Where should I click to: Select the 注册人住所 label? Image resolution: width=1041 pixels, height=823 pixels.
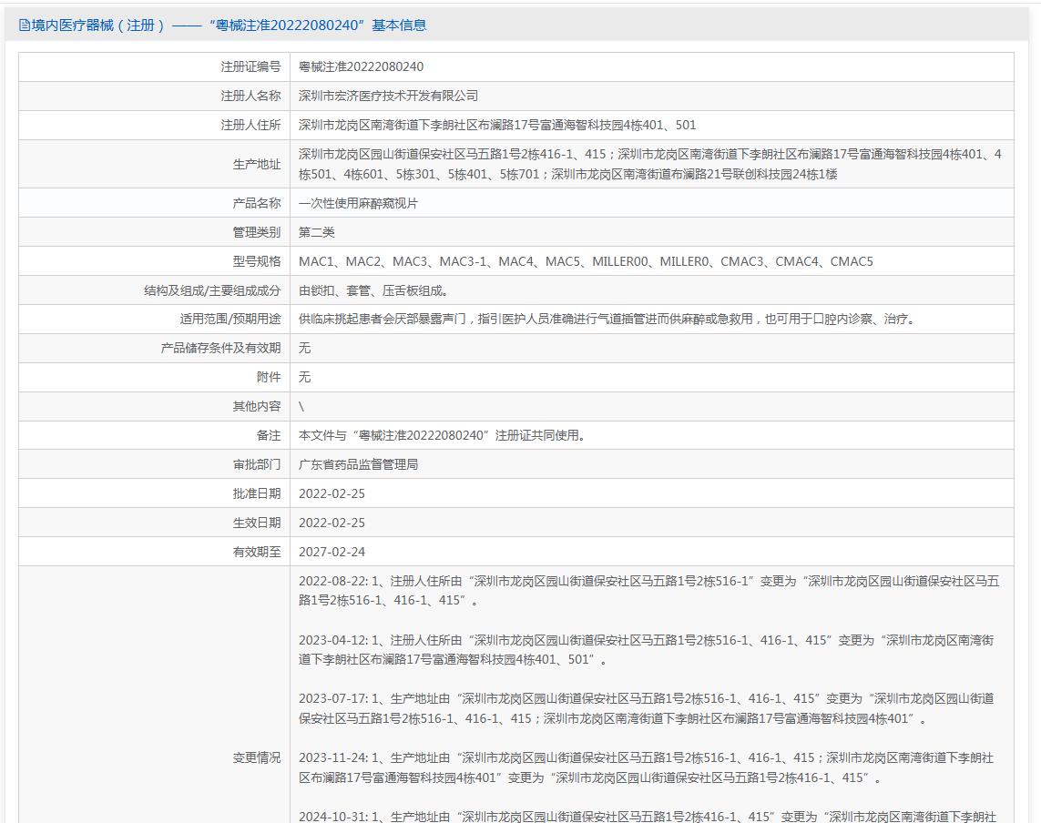pyautogui.click(x=251, y=126)
